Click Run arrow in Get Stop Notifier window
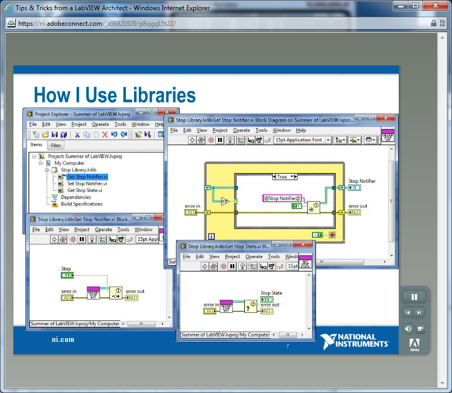The width and height of the screenshot is (452, 393). click(x=192, y=140)
